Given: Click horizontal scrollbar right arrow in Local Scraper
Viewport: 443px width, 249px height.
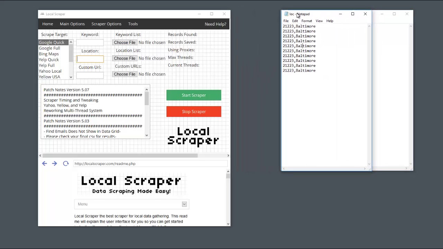Looking at the screenshot, I should tap(228, 156).
